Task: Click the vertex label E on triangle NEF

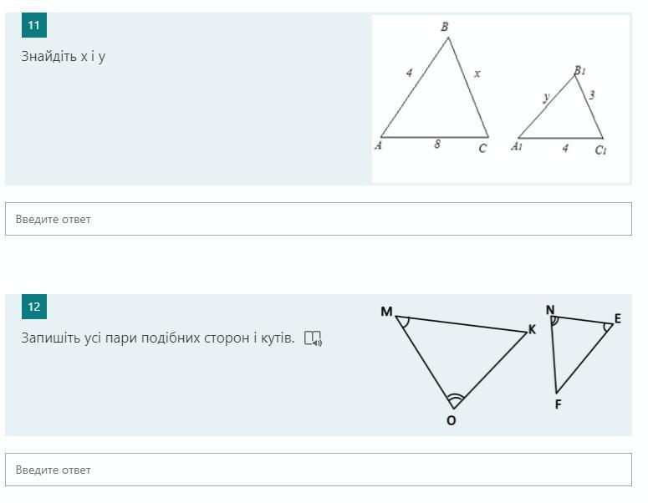Action: coord(618,318)
